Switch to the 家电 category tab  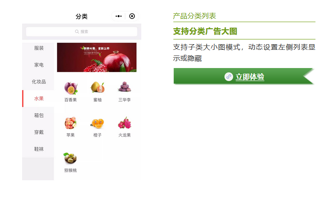pyautogui.click(x=39, y=65)
